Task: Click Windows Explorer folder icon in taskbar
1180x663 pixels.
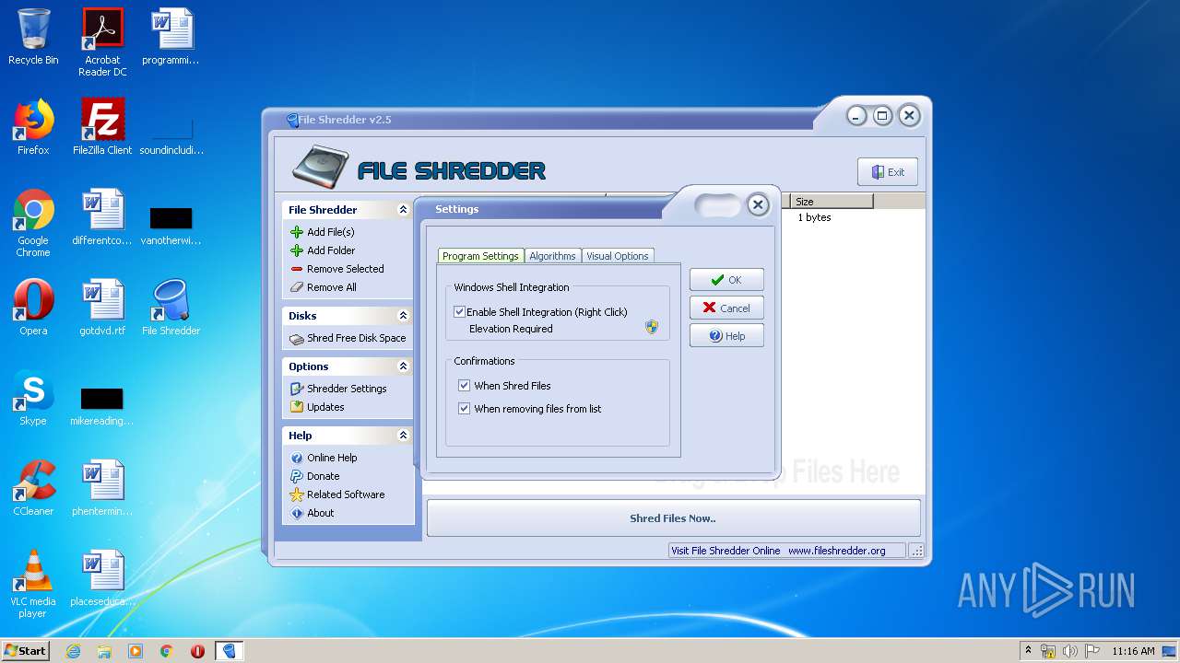Action: pos(104,651)
